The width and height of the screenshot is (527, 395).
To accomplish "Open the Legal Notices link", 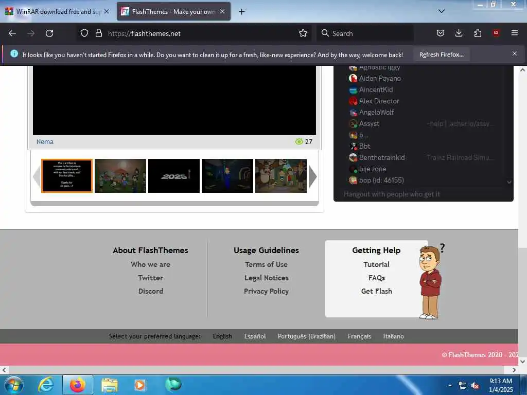I will point(267,278).
